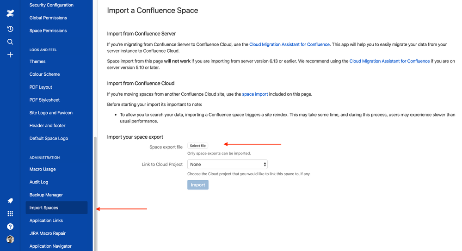Screen dimensions: 462x251
Task: Open PDF Stylesheet page
Action: (x=44, y=100)
